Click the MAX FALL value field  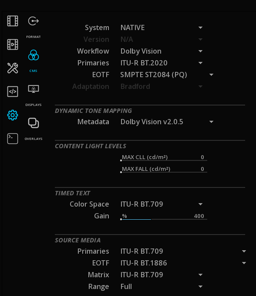pyautogui.click(x=164, y=169)
